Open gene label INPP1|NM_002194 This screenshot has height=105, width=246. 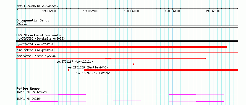pyautogui.click(x=29, y=99)
